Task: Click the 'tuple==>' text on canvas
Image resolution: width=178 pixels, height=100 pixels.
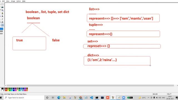Action: [x=96, y=25]
